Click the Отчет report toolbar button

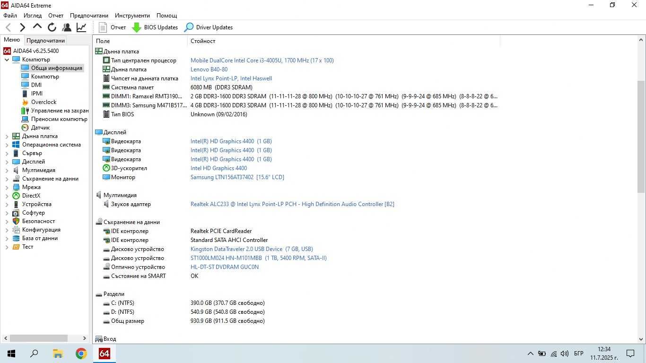point(113,27)
